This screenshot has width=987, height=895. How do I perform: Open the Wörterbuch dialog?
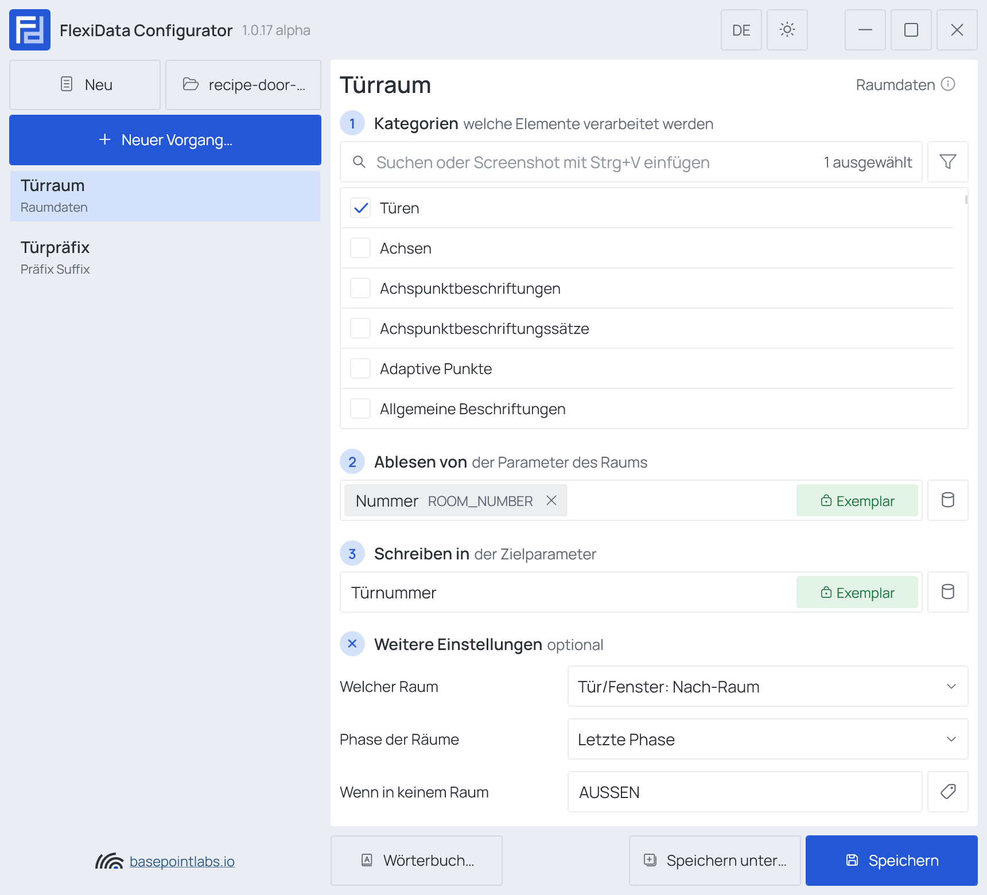[417, 861]
